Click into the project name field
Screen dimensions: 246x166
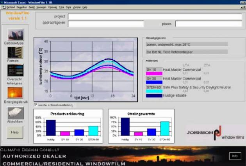tap(155, 17)
